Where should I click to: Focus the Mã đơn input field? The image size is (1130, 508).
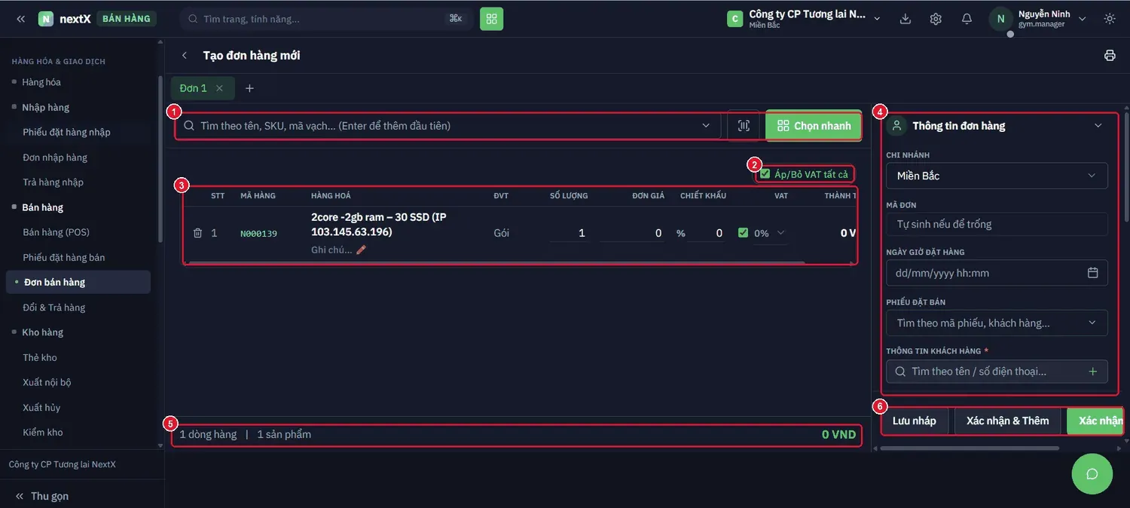pos(997,224)
